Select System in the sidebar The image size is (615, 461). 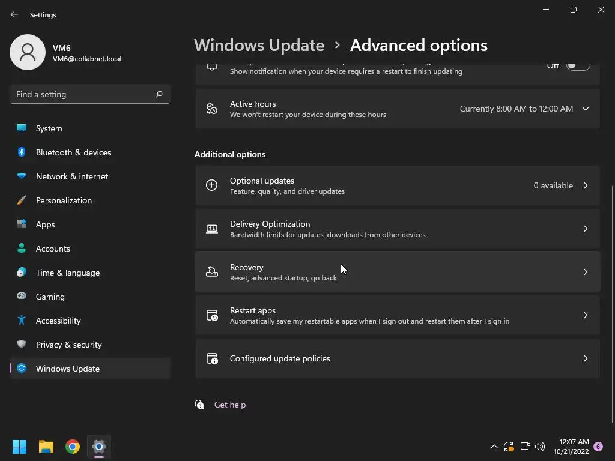pyautogui.click(x=90, y=128)
